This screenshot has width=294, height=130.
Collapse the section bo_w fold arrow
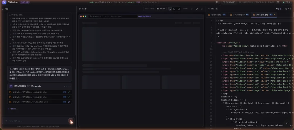point(215,43)
